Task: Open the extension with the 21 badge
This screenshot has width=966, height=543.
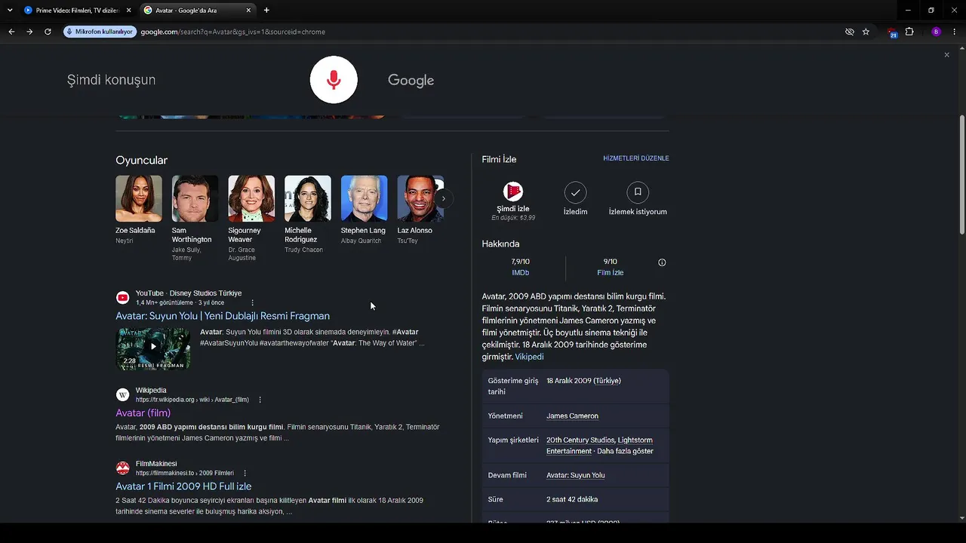Action: point(893,32)
